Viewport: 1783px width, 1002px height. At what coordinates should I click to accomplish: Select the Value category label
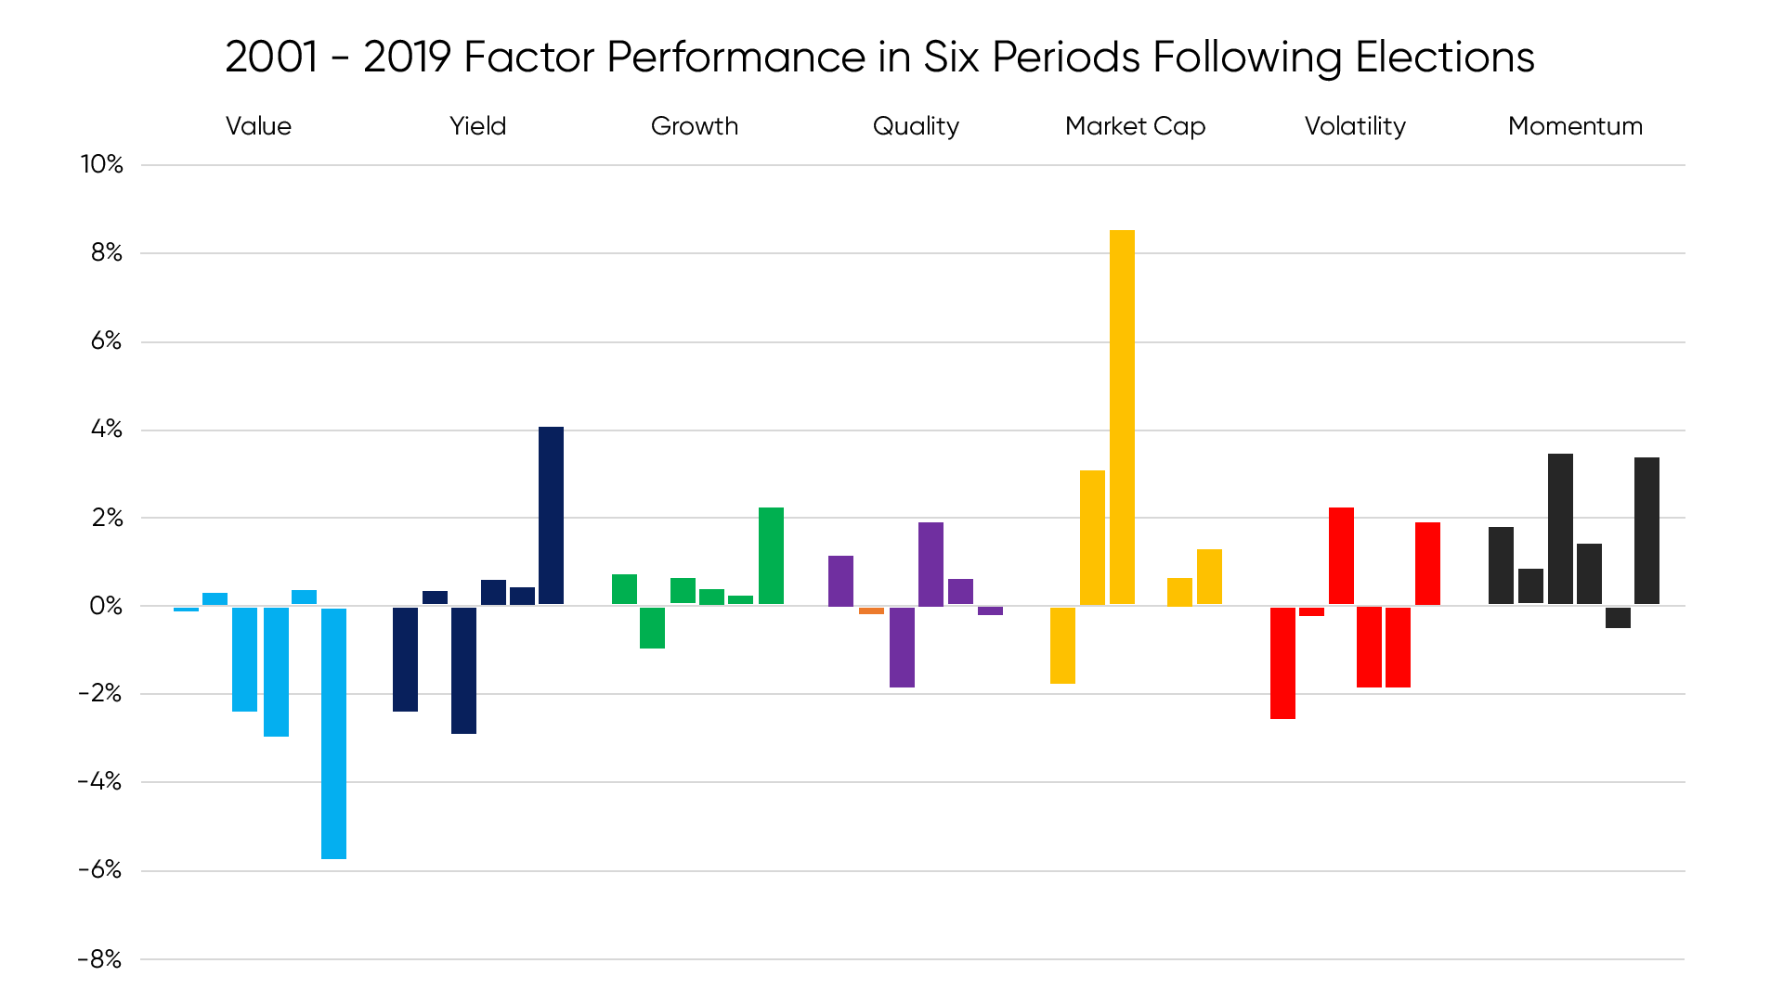pos(258,126)
